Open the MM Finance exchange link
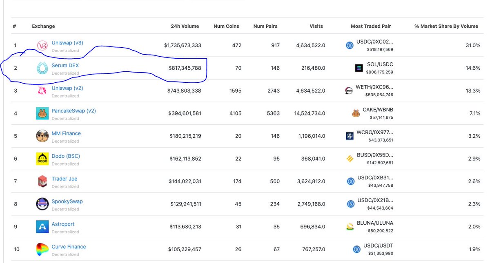This screenshot has height=263, width=490. click(x=66, y=133)
